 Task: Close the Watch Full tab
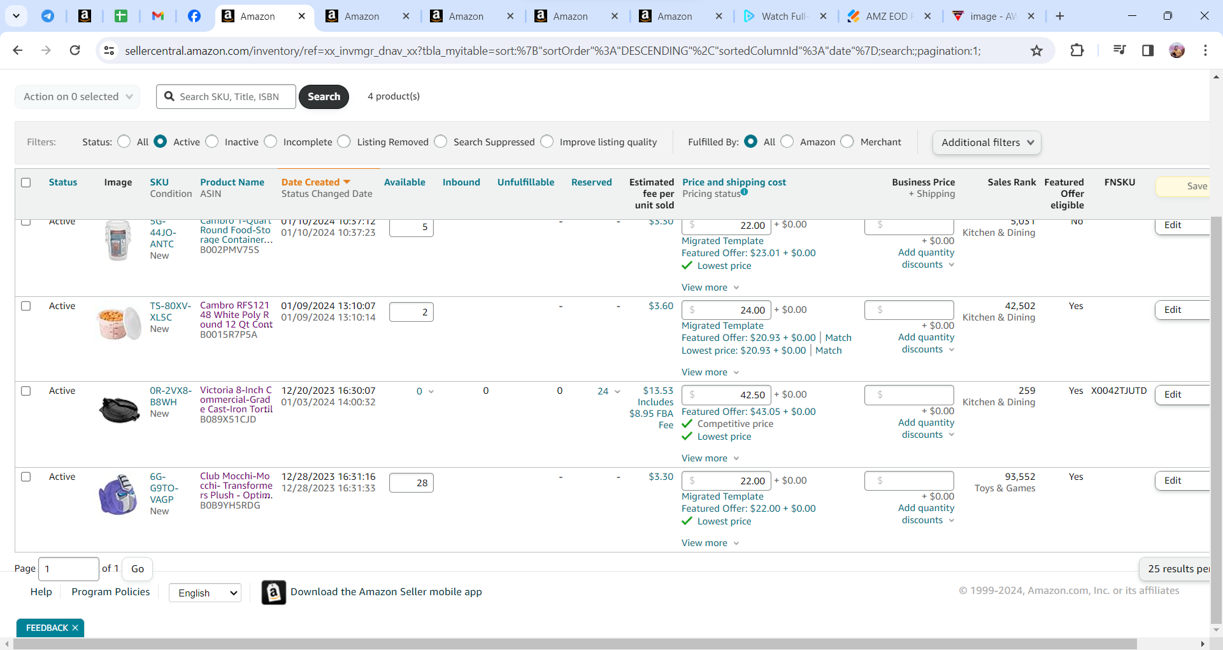pos(824,16)
